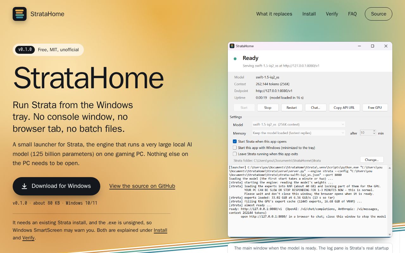Click the green Ready status dot
The height and width of the screenshot is (253, 405).
[235, 59]
